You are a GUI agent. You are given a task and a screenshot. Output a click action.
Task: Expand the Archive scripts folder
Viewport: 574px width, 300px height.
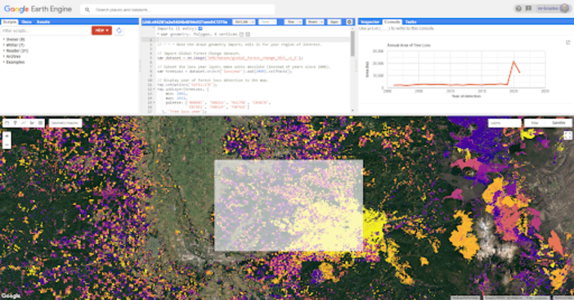tap(4, 56)
